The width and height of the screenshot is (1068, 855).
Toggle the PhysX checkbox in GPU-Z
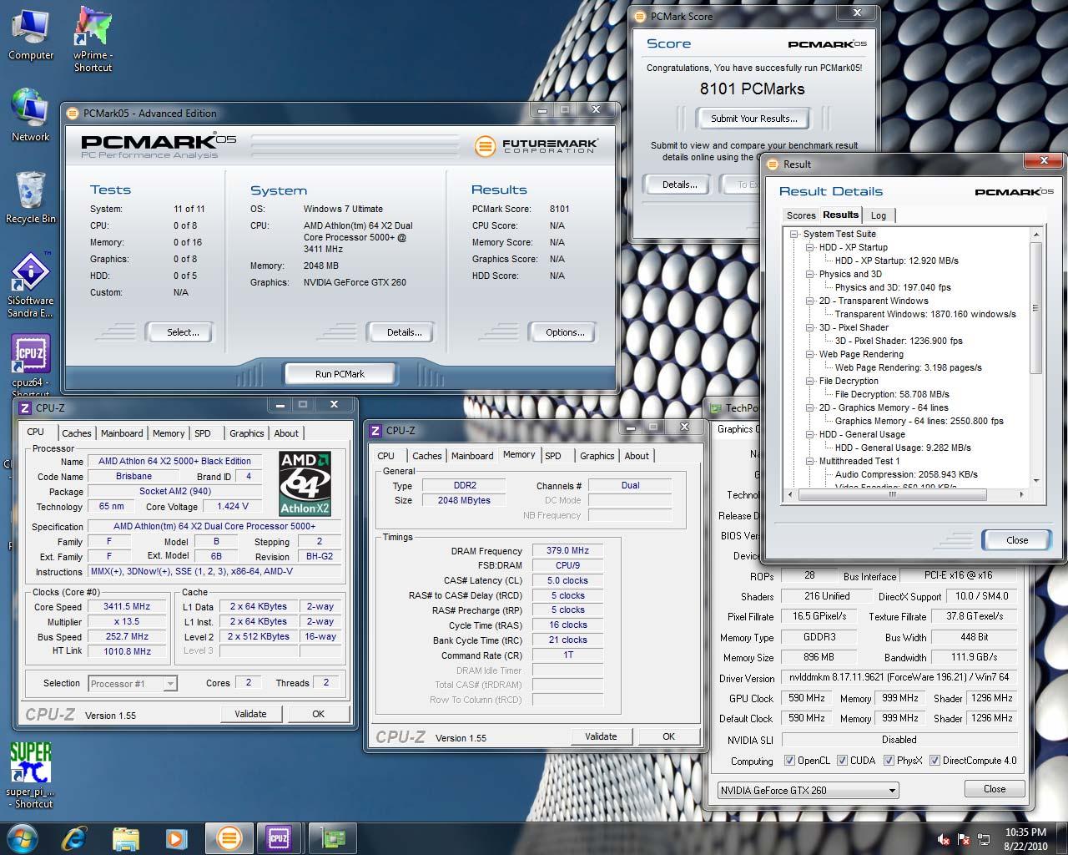[x=889, y=761]
